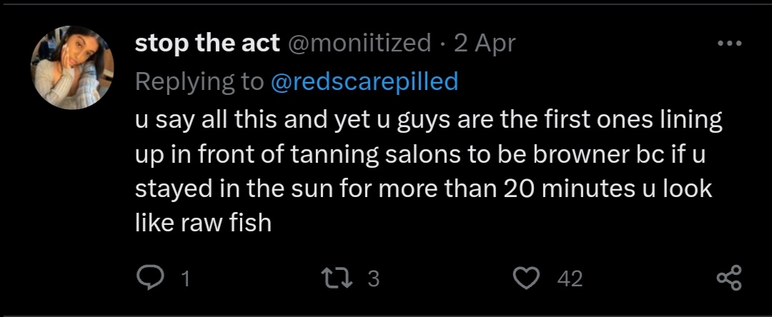Visit the @redscarepilled mention link
The height and width of the screenshot is (317, 772).
point(365,81)
